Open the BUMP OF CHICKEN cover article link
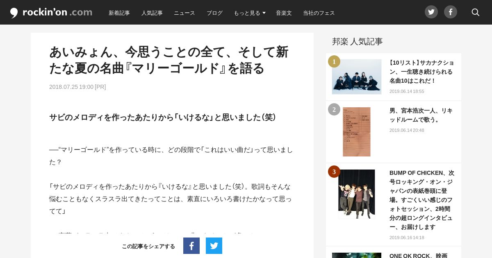The height and width of the screenshot is (258, 492). click(x=422, y=200)
